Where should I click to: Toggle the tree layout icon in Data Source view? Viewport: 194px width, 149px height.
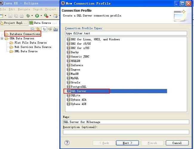pyautogui.click(x=44, y=29)
